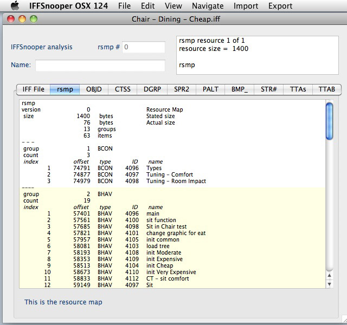Open the Apple menu
This screenshot has width=347, height=325.
(x=15, y=6)
